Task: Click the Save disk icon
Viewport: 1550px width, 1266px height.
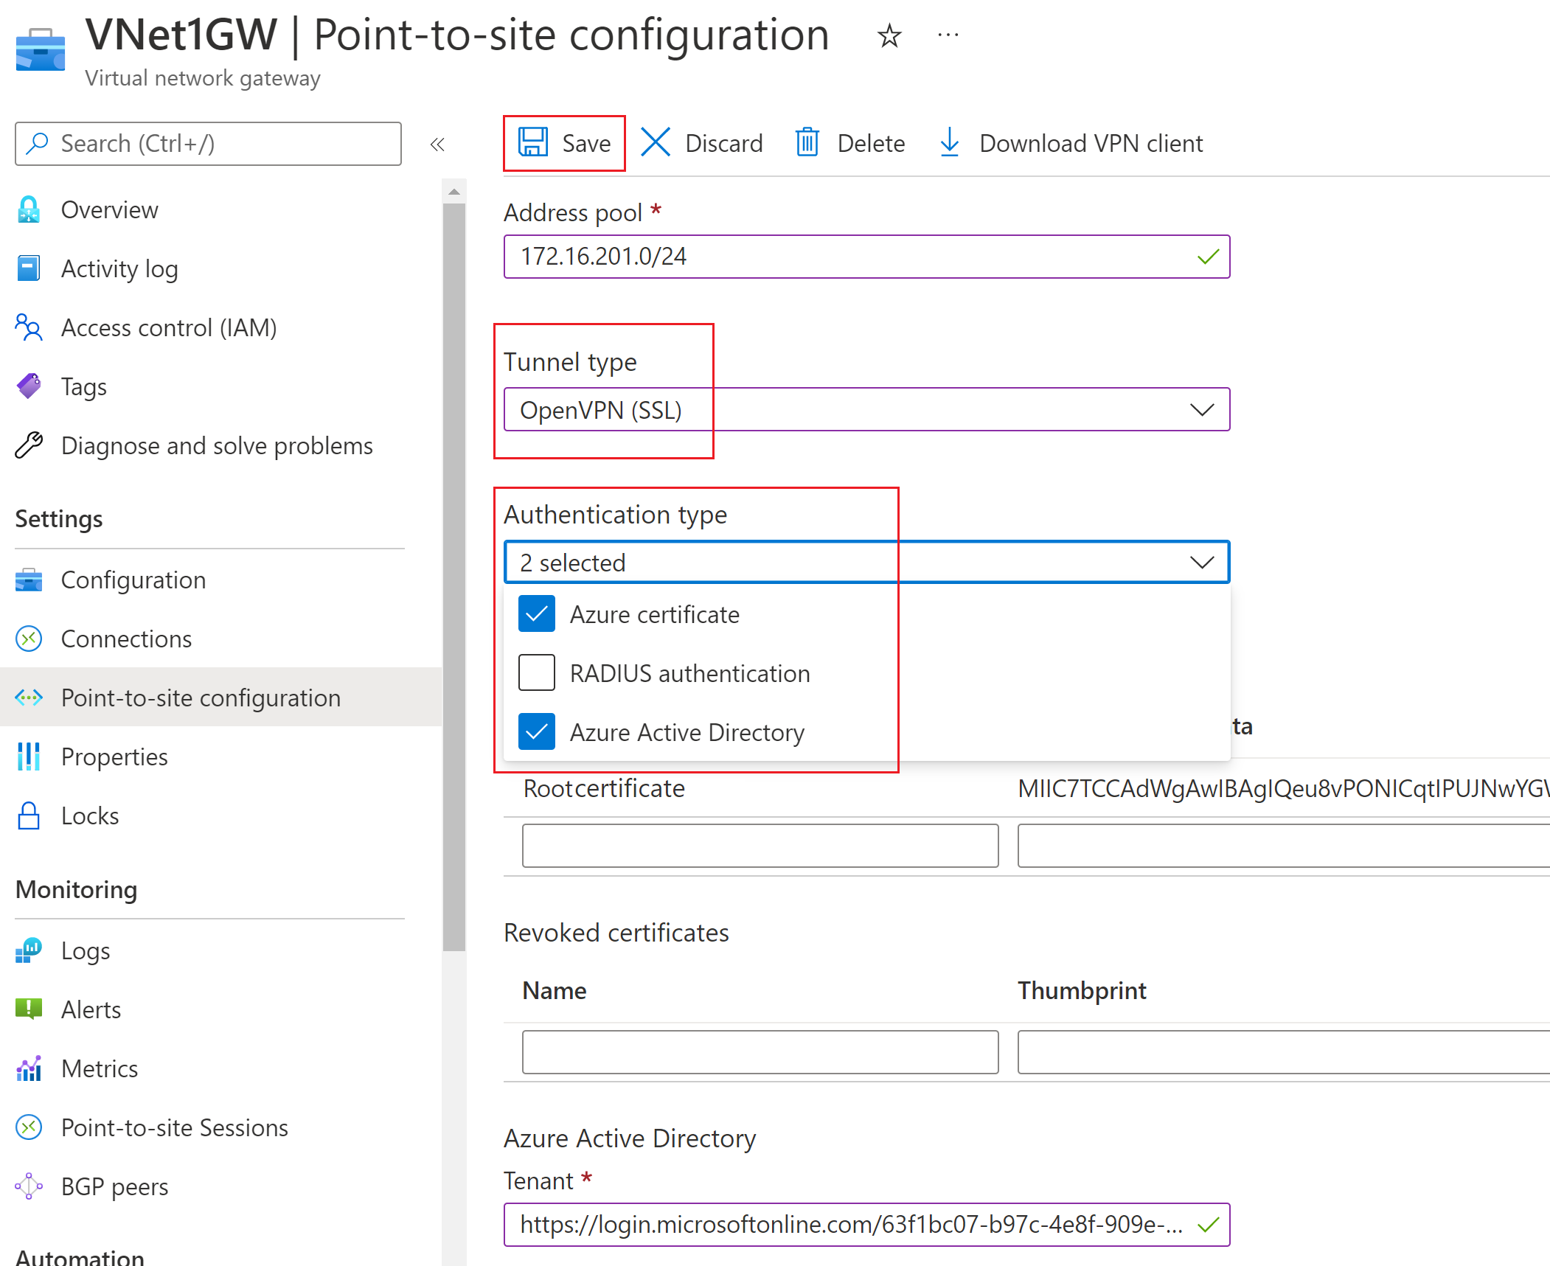Action: pos(532,142)
